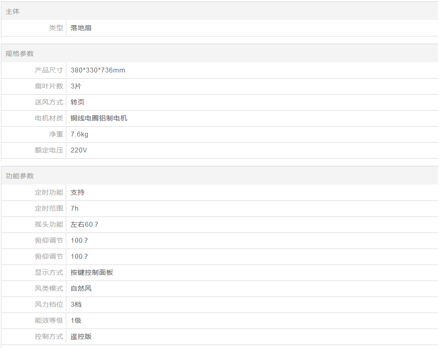The height and width of the screenshot is (349, 439).
Task: Select the 落地扇 type value
Action: pos(81,28)
